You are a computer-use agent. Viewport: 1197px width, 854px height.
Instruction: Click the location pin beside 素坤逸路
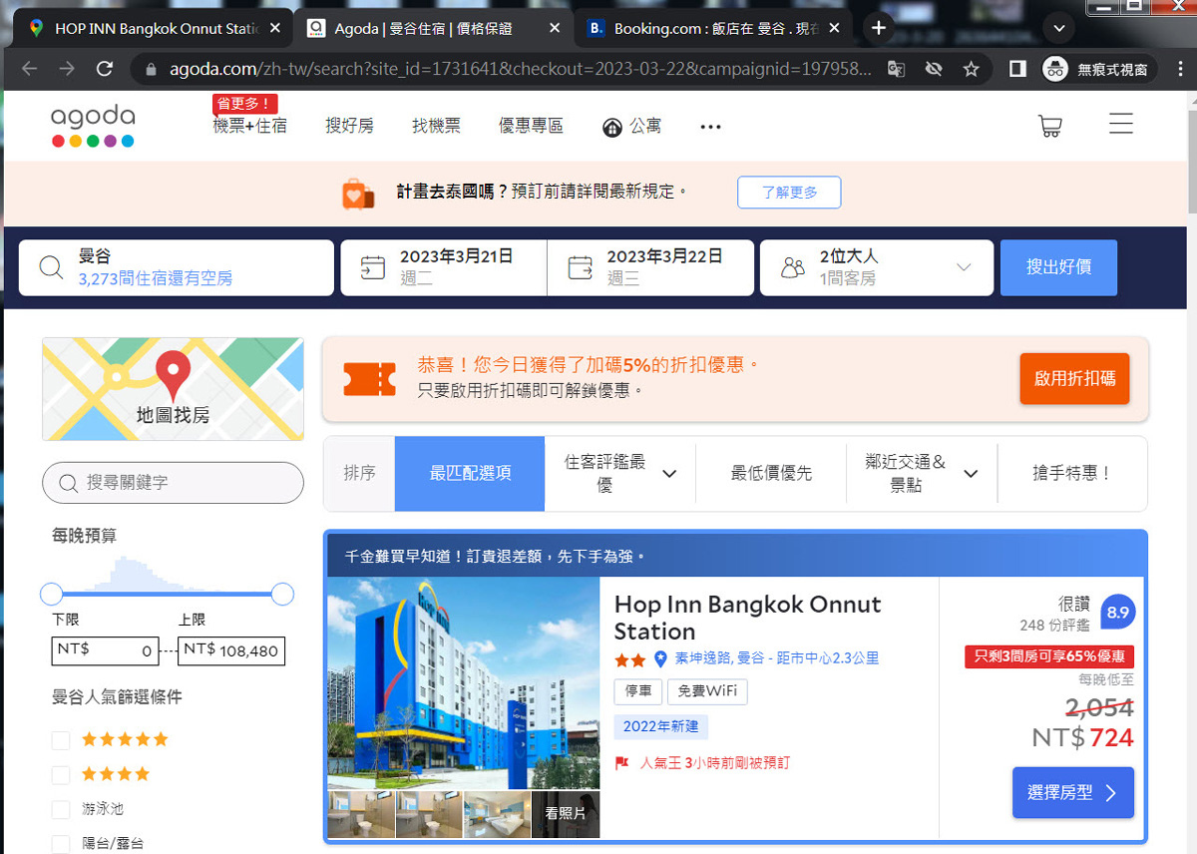pos(660,659)
